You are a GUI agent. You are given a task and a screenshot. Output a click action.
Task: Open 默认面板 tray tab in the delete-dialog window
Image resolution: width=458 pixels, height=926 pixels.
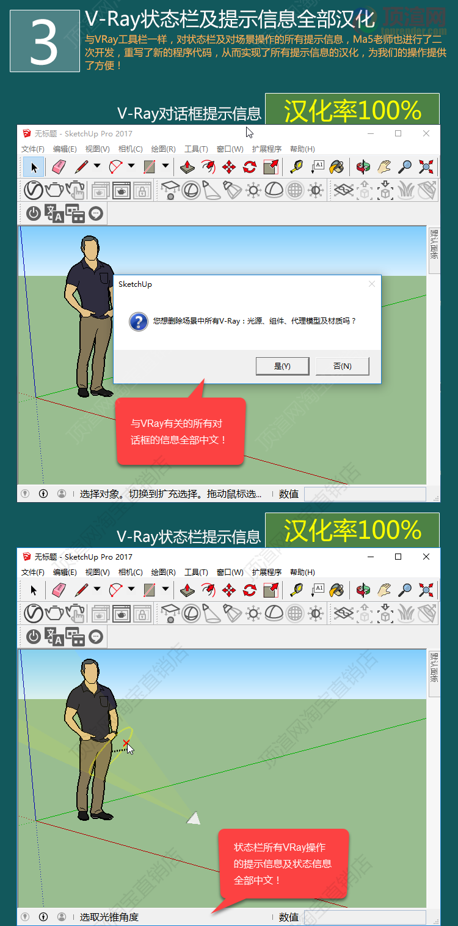(434, 250)
